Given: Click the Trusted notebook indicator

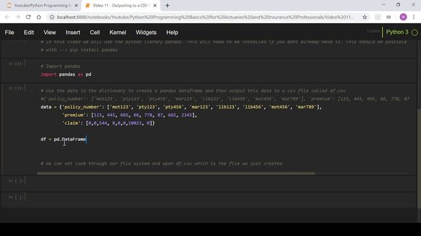Looking at the screenshot, I should [x=373, y=31].
